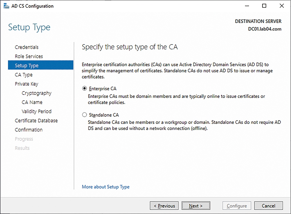
Task: Click the 'Specify the setup type of the CA' heading
Action: (130, 47)
